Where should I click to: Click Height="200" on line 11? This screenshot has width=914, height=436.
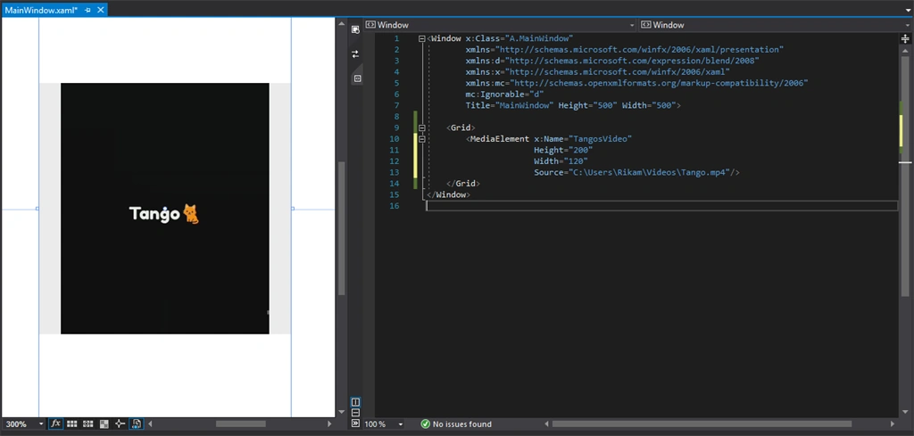[563, 150]
